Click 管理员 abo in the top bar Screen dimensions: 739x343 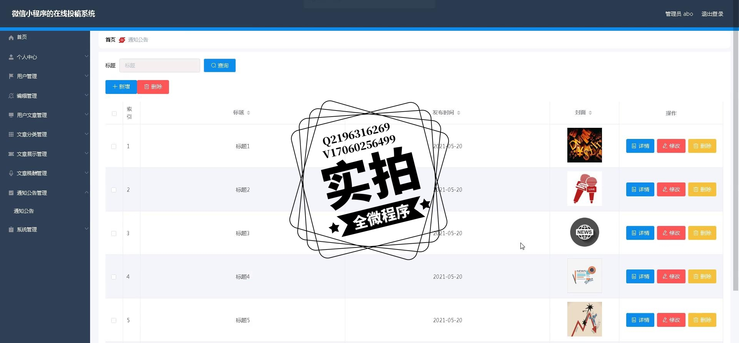pos(679,14)
